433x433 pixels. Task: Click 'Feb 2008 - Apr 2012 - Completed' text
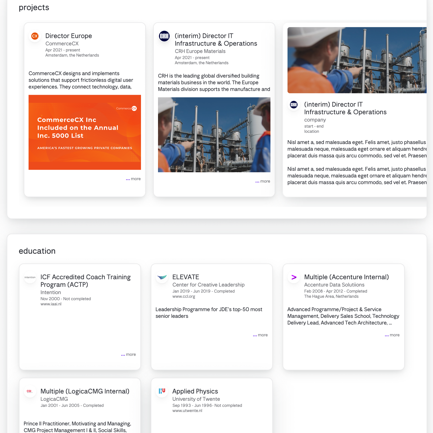pos(335,291)
